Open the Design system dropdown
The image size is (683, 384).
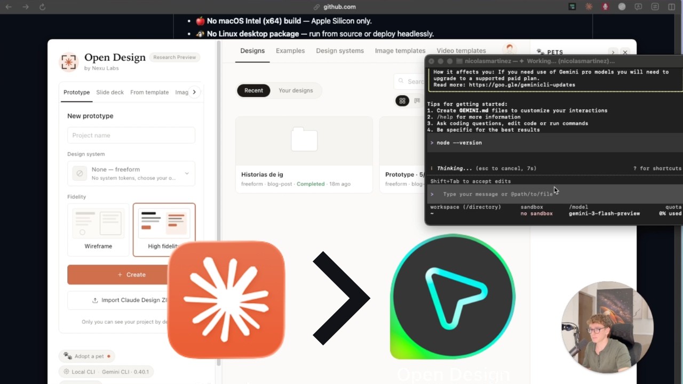pyautogui.click(x=131, y=173)
